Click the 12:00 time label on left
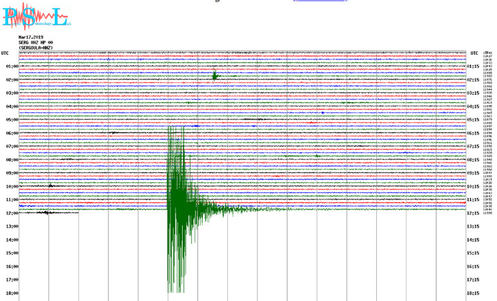The image size is (497, 301). 12,213
